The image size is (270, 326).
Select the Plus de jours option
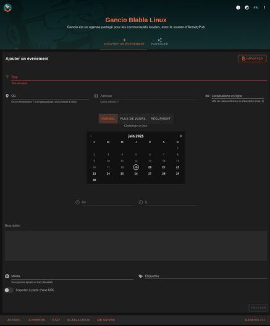tap(133, 119)
